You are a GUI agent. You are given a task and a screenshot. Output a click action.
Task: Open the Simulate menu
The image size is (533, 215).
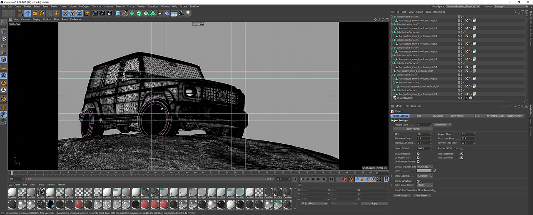(x=120, y=6)
